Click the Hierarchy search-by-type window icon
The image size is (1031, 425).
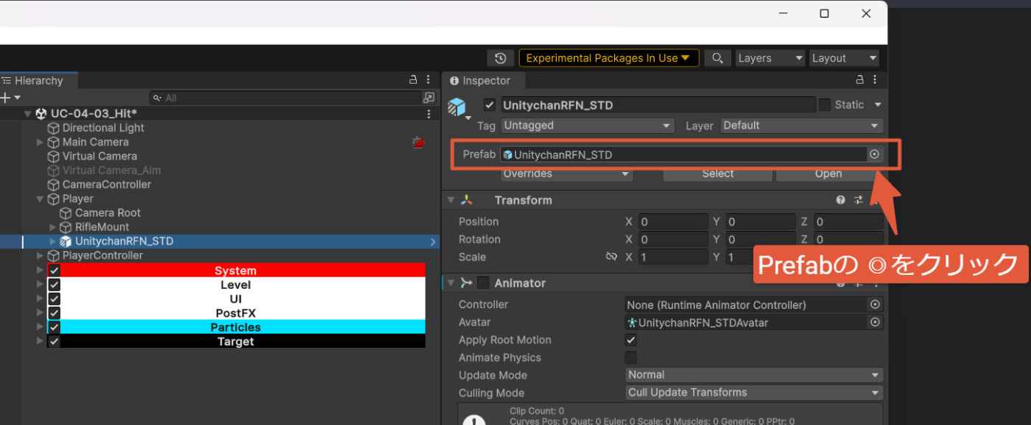(x=429, y=98)
